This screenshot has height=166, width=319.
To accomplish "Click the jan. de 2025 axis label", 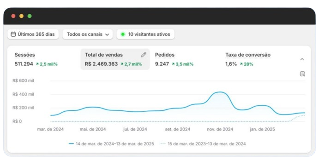I will coord(262,129).
